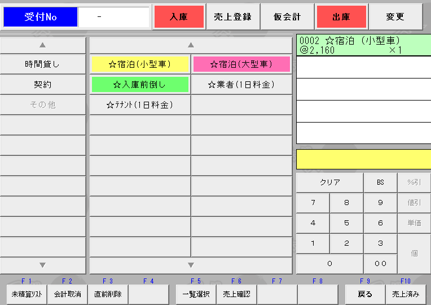This screenshot has width=431, height=305.
Task: Choose pink ☆宿泊(大型車) item
Action: [241, 64]
